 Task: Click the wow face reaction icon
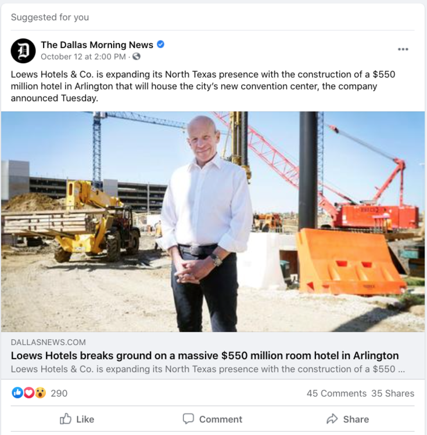tap(40, 393)
